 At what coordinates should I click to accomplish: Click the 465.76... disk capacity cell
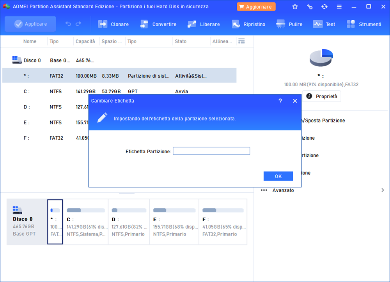(x=85, y=60)
